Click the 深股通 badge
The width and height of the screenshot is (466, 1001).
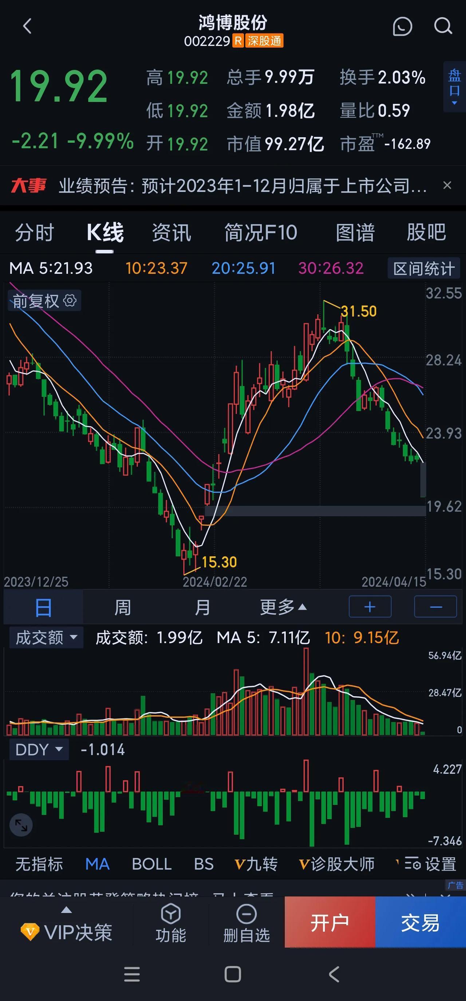tap(264, 41)
